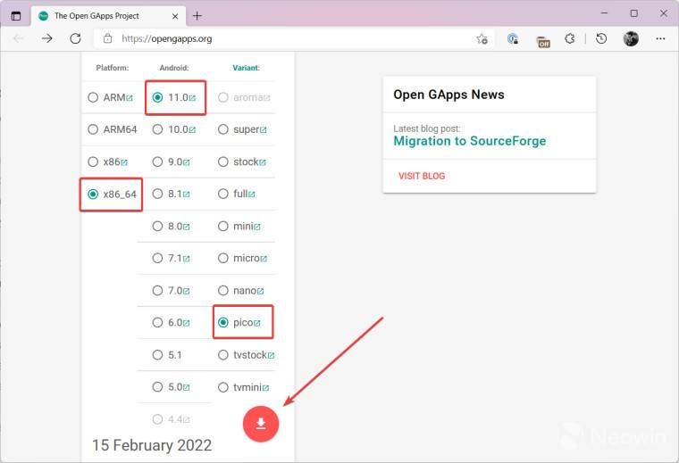Screen dimensions: 679x463
Task: Open a new browser tab
Action: [x=197, y=16]
